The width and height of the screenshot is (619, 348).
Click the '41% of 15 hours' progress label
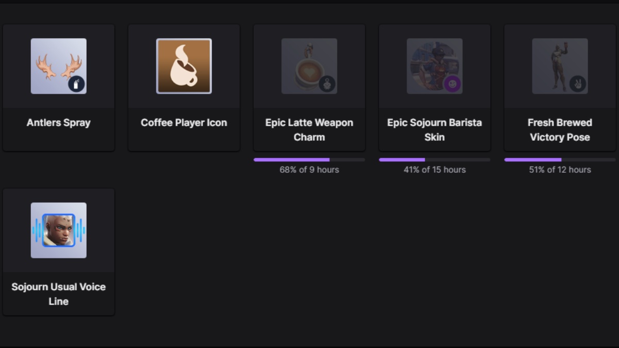coord(434,170)
